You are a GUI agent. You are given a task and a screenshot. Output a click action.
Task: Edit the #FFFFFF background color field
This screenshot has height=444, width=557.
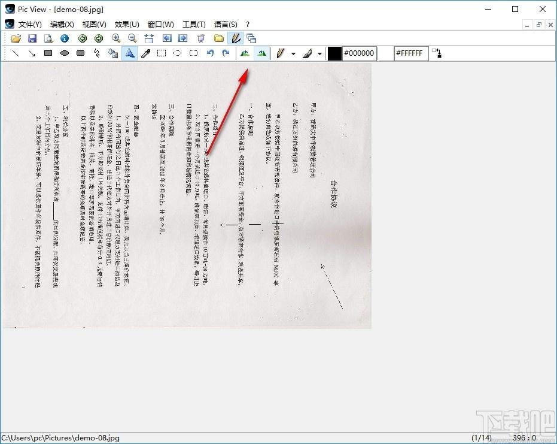pyautogui.click(x=411, y=53)
